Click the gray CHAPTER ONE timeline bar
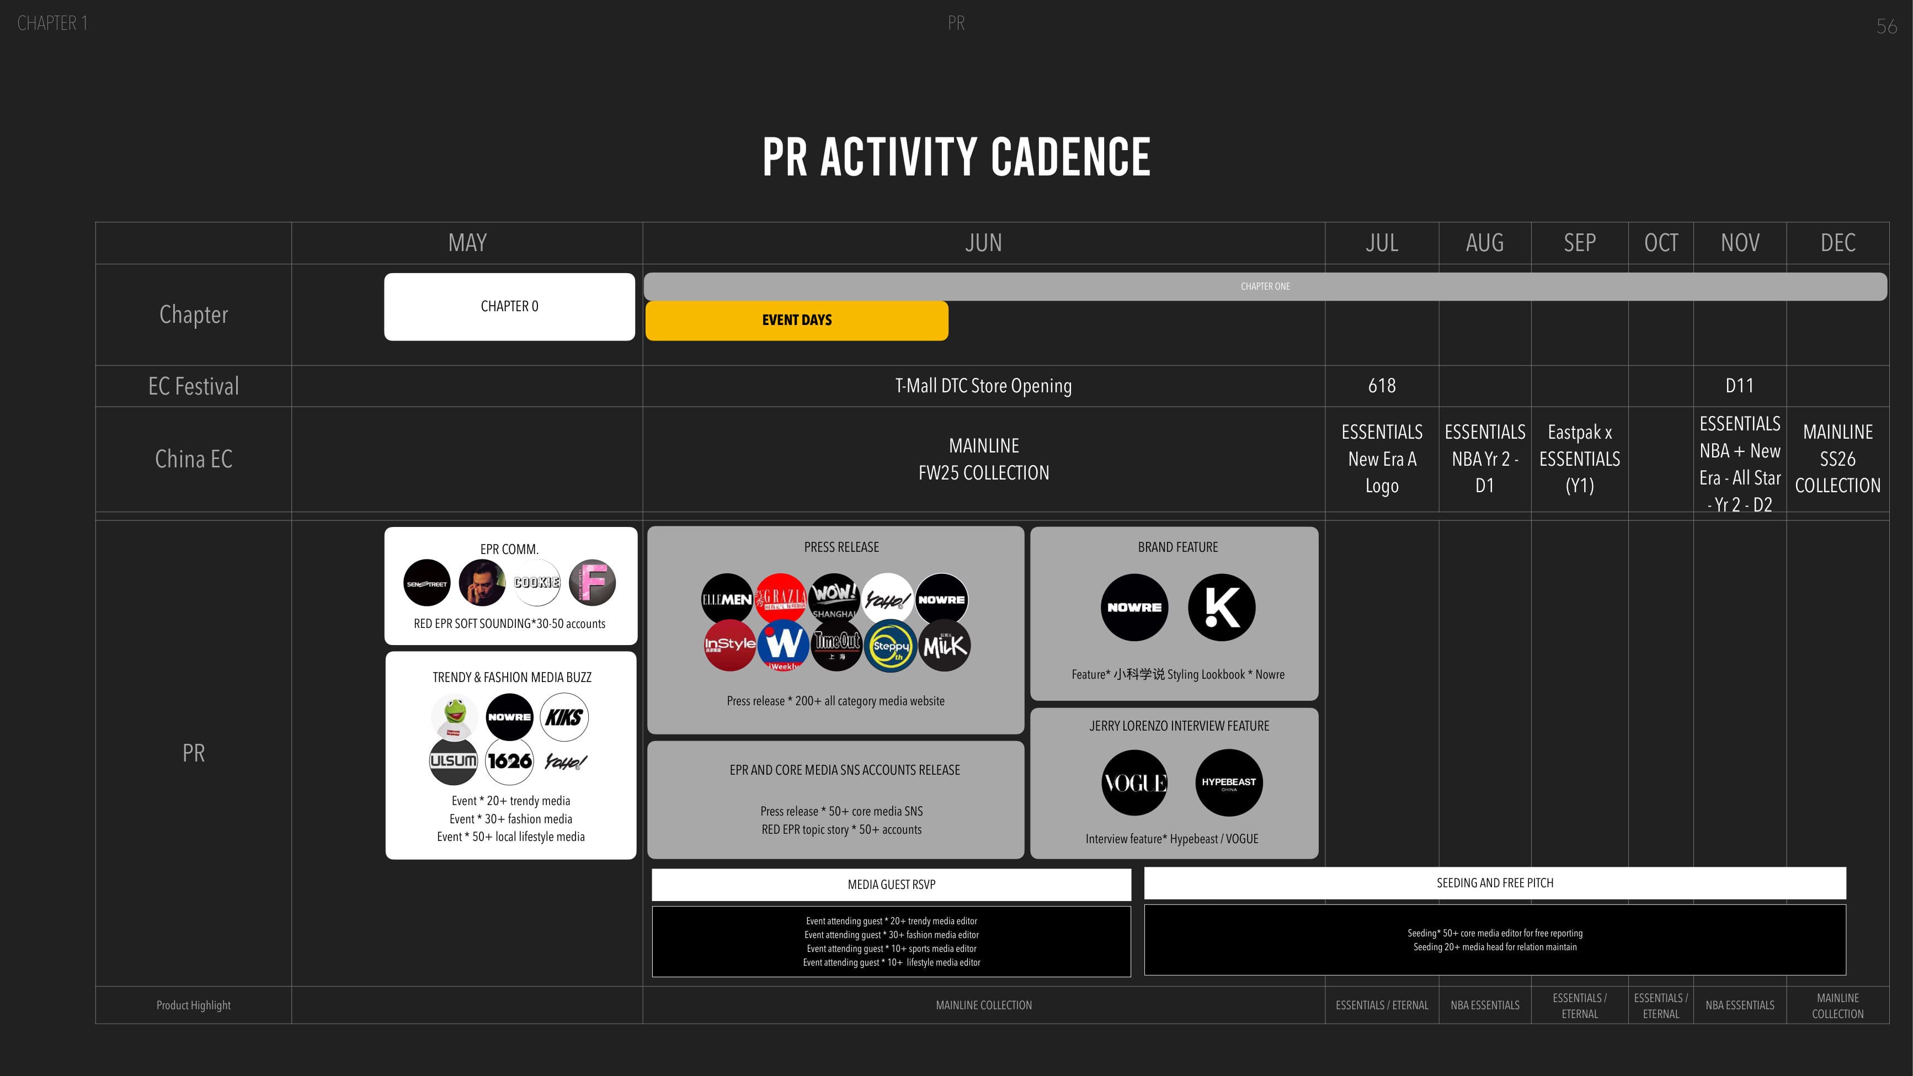 pos(1265,286)
